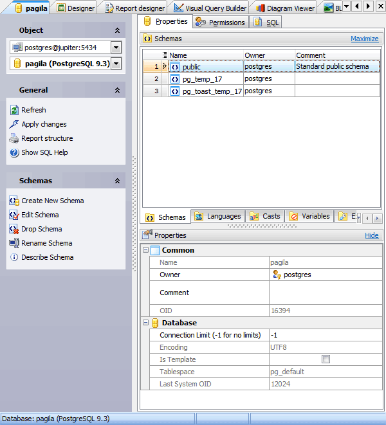Click the Edit Schema icon
Image resolution: width=386 pixels, height=425 pixels.
15,215
